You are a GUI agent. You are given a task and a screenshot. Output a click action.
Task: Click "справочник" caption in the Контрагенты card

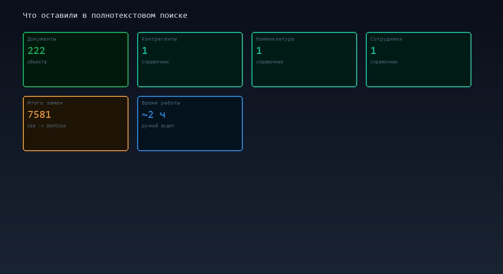click(x=155, y=62)
